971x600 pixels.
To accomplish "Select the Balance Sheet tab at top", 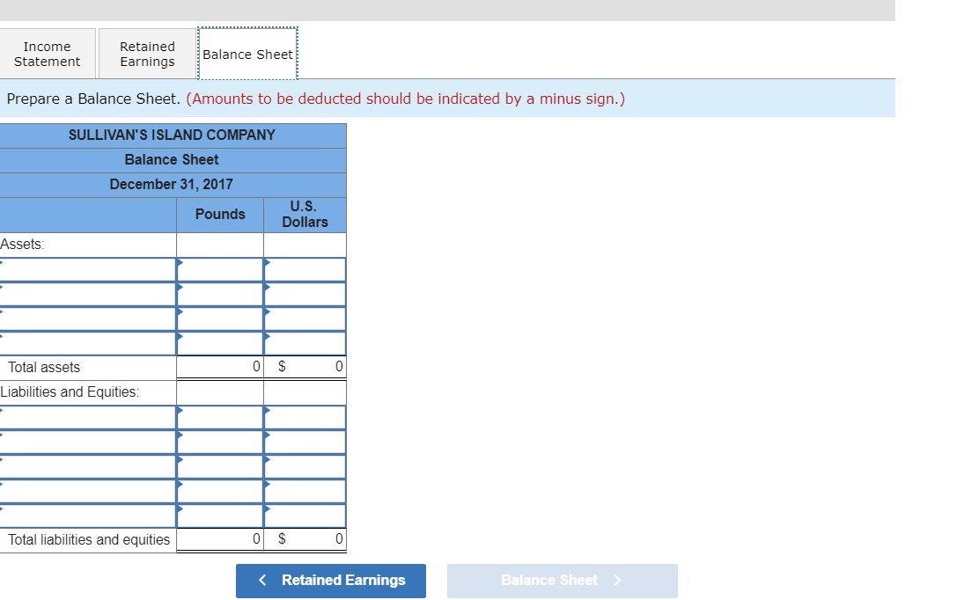I will click(247, 54).
